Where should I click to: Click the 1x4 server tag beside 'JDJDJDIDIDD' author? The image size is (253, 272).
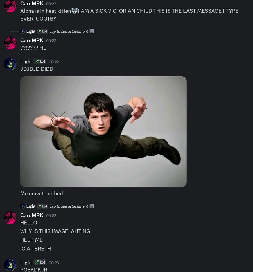click(40, 61)
